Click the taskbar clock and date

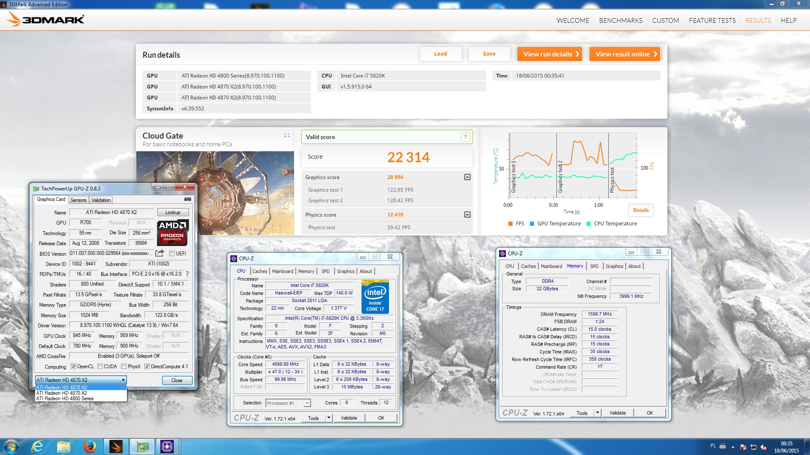[786, 447]
